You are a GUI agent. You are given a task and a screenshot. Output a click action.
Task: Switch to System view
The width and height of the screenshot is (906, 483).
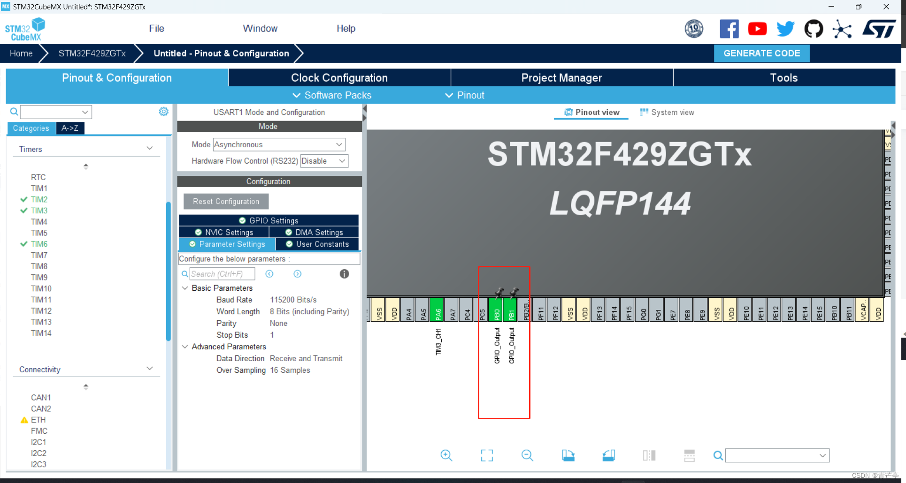click(667, 112)
